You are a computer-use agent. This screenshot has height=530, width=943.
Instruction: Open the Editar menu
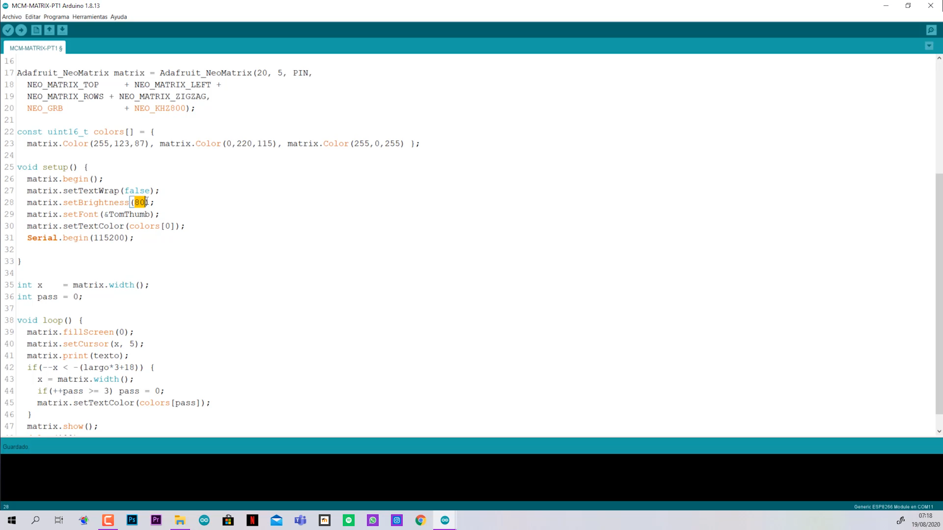tap(33, 17)
